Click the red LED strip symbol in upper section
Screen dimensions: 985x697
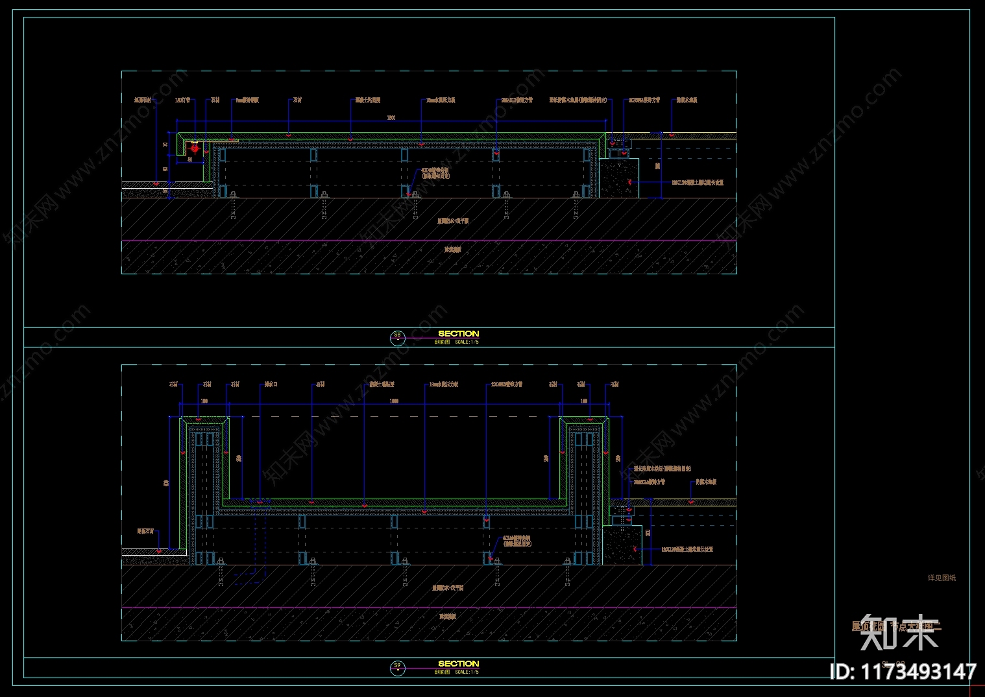coord(194,148)
